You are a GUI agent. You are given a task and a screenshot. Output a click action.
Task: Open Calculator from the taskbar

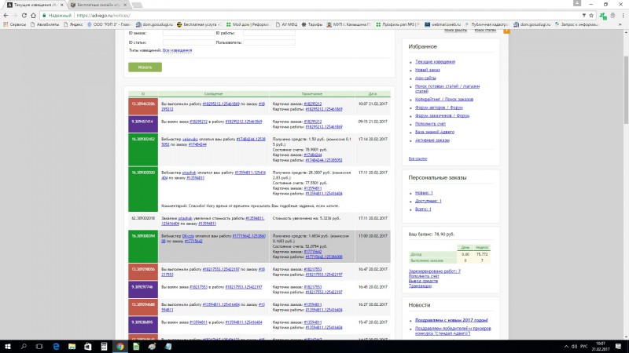(x=104, y=347)
